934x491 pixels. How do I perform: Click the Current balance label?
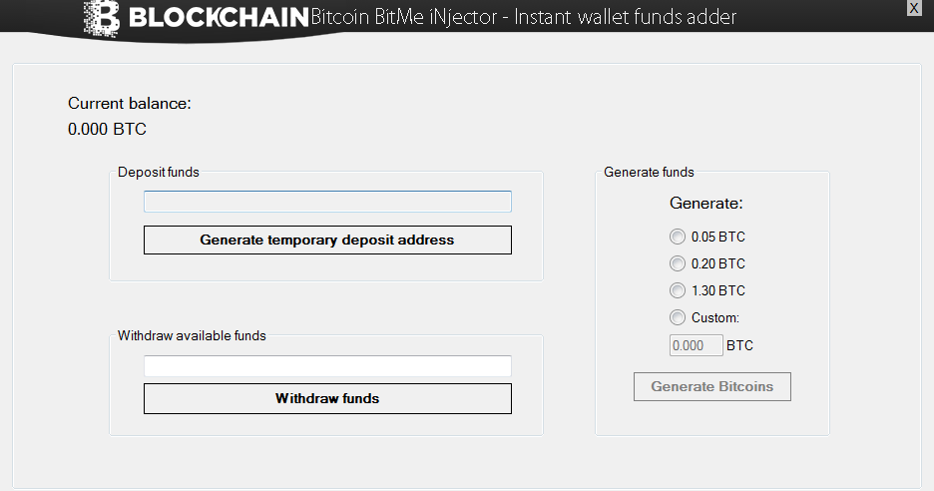(x=130, y=103)
